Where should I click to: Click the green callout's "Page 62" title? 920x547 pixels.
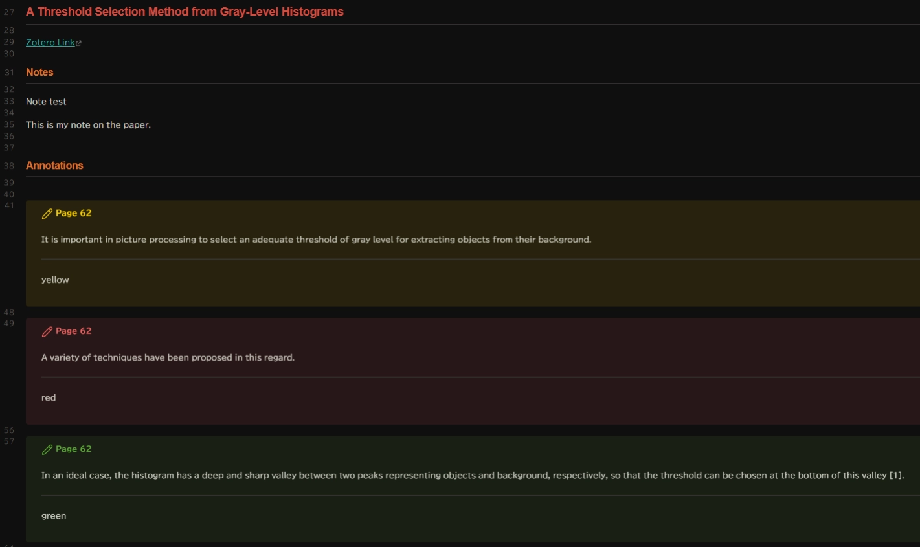[x=73, y=449]
